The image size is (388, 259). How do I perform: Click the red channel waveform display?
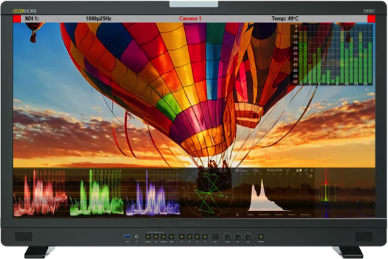point(40,193)
